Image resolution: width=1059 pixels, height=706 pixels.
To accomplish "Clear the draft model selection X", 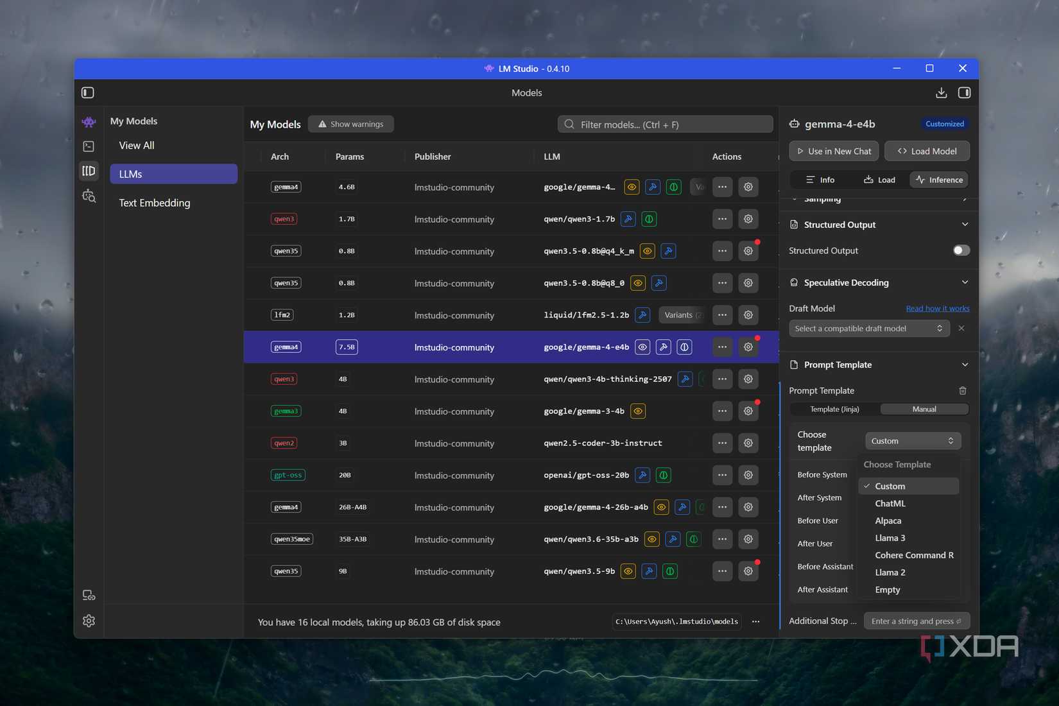I will tap(961, 328).
